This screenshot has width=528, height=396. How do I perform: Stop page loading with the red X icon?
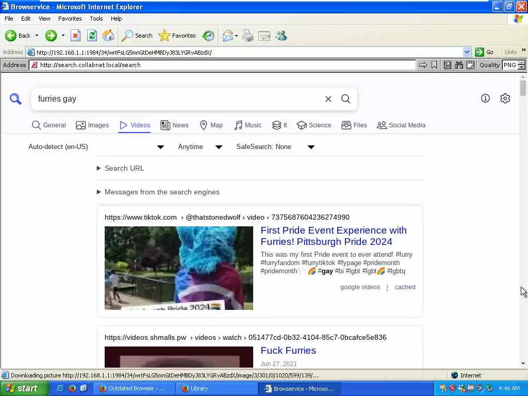point(75,36)
